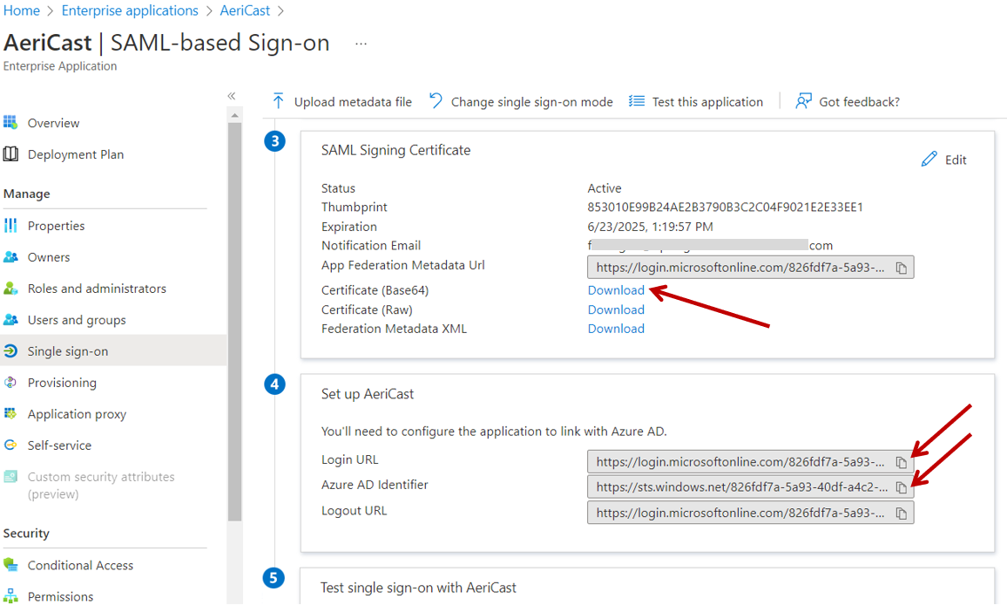Click the 'Set up AeriCast' heading
Image resolution: width=1007 pixels, height=612 pixels.
point(368,393)
